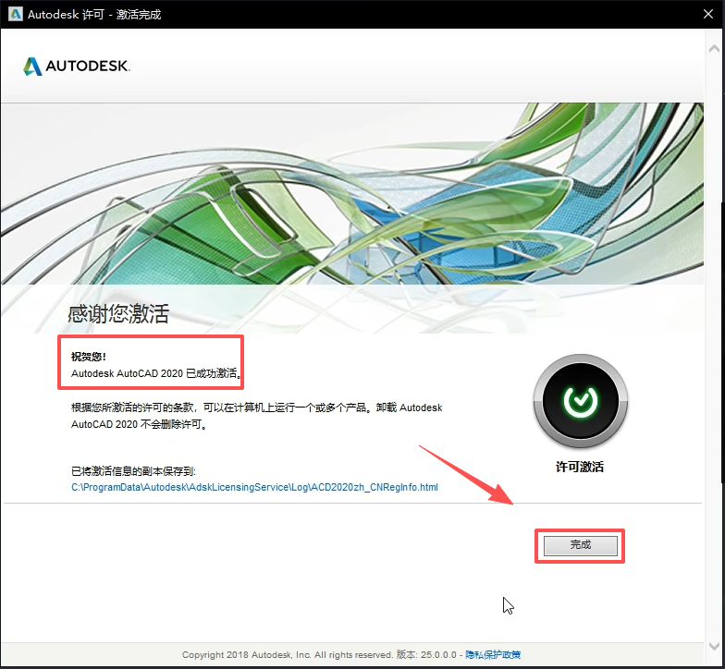Click the 祝贺您! congratulation text
The width and height of the screenshot is (725, 669).
point(90,357)
